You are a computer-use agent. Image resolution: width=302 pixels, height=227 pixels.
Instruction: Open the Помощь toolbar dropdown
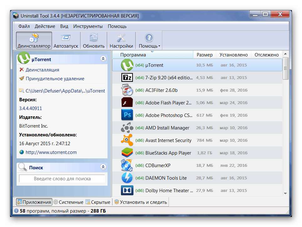point(149,40)
